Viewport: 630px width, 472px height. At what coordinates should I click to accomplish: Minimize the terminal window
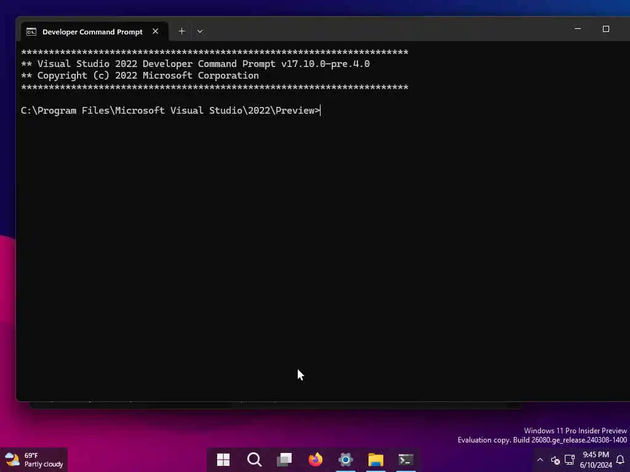coord(577,29)
